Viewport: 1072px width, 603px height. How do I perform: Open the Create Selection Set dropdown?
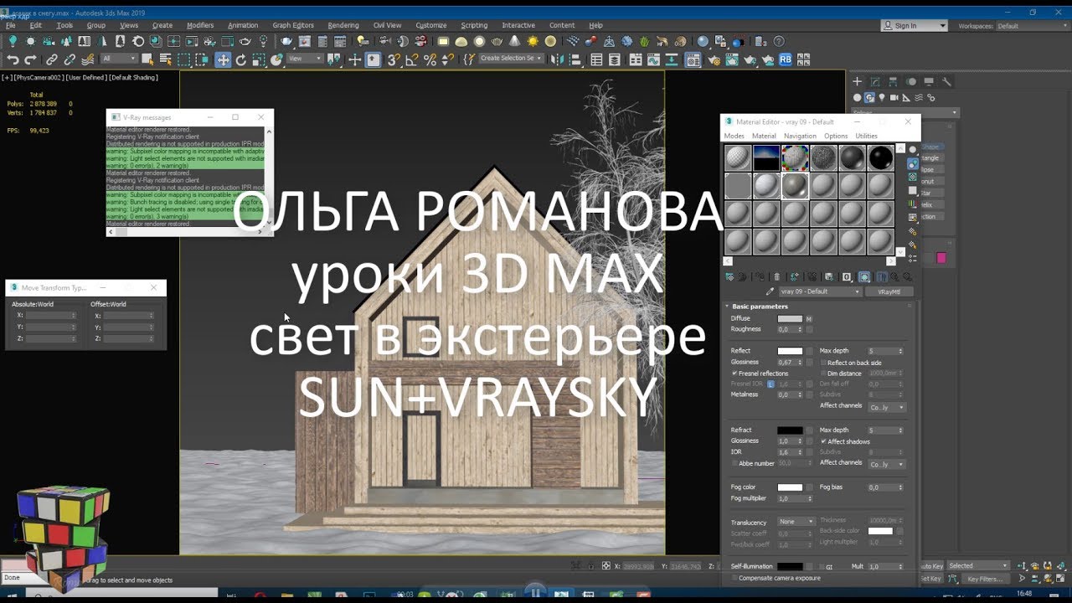point(511,59)
